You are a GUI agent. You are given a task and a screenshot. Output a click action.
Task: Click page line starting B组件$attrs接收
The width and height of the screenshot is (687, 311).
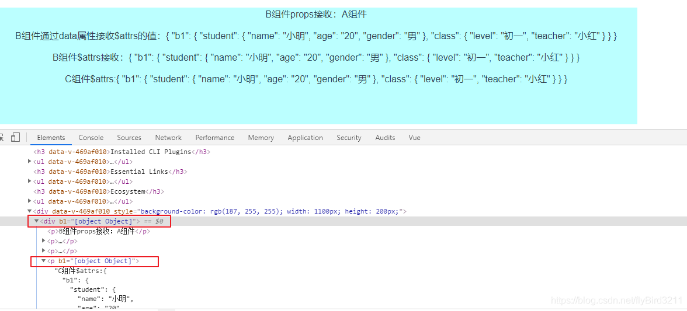(x=317, y=57)
